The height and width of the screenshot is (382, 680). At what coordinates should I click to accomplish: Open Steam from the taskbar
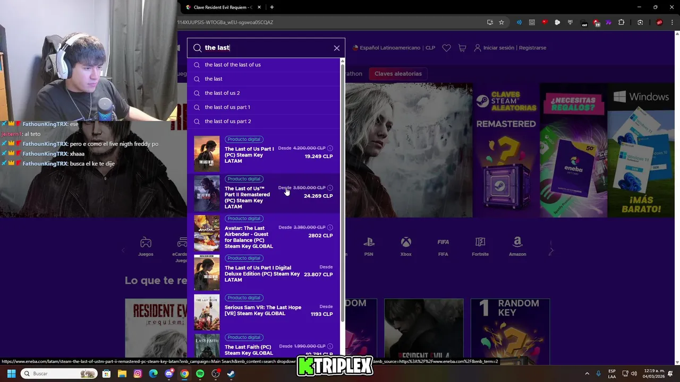231,374
